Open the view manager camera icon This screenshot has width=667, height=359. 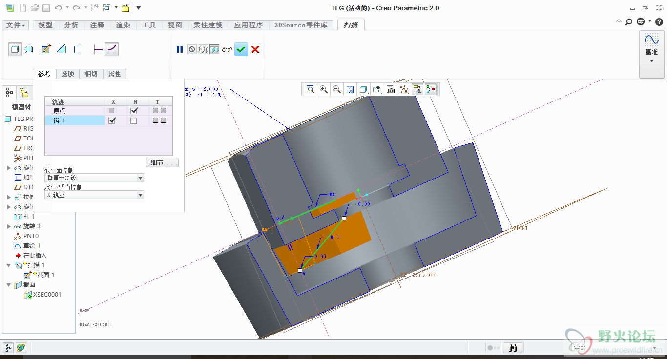(390, 89)
